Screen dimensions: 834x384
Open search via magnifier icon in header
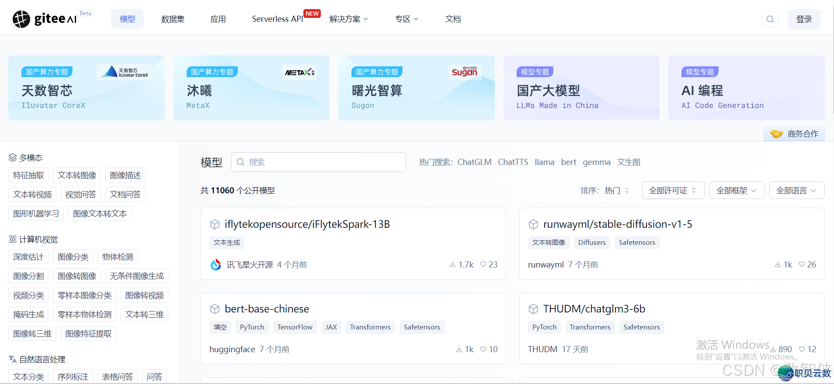(x=770, y=19)
